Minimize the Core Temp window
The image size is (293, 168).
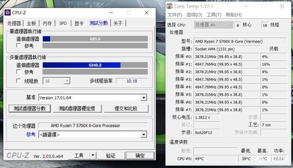[246, 6]
